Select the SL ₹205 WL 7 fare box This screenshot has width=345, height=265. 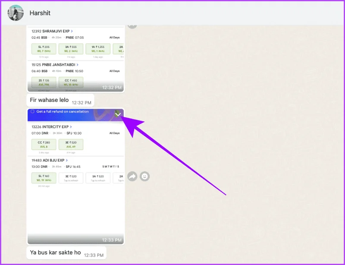pyautogui.click(x=44, y=49)
